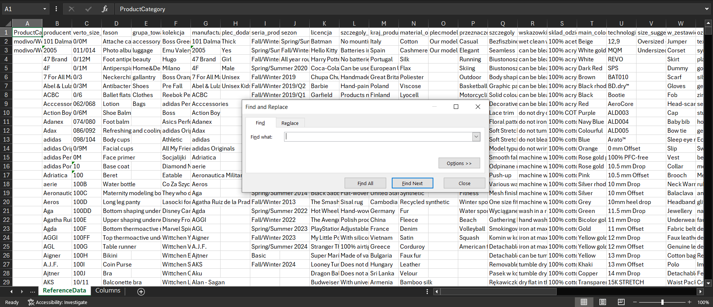Close Find and Replace with X icon
713x307 pixels.
(x=478, y=107)
